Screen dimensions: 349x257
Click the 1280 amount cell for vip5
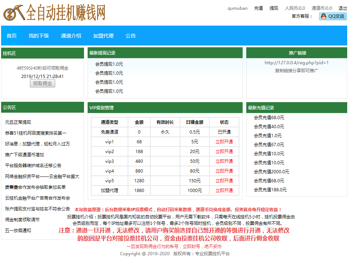[x=139, y=181]
